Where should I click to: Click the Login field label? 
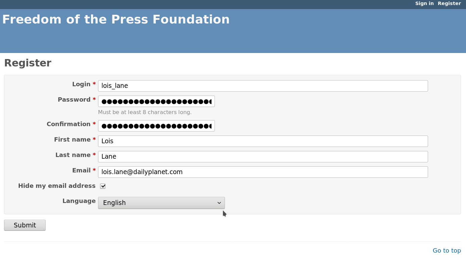pos(81,84)
